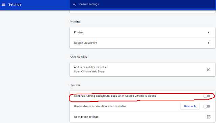The height and width of the screenshot is (123, 216).
Task: Expand Google Cloud Print arrow
Action: (209, 43)
